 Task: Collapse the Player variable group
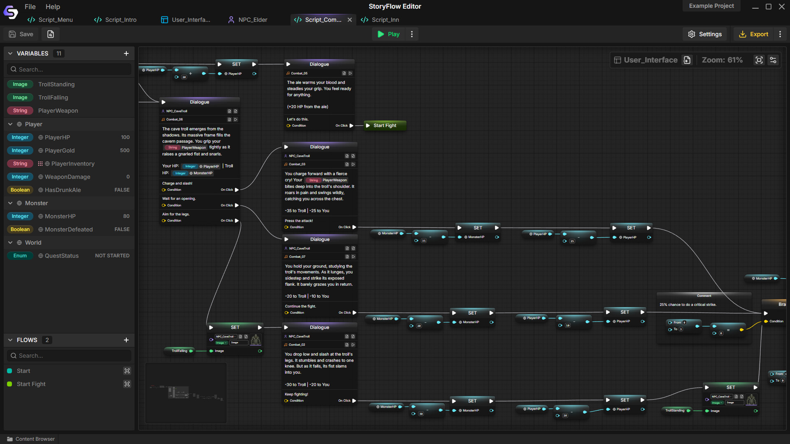coord(10,124)
